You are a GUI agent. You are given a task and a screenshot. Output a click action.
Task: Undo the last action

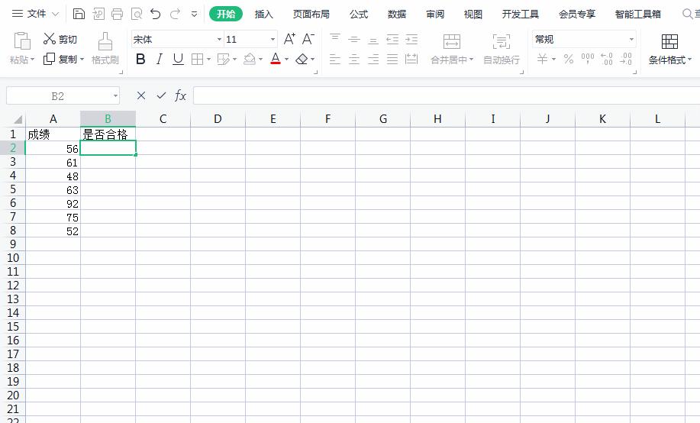(156, 14)
